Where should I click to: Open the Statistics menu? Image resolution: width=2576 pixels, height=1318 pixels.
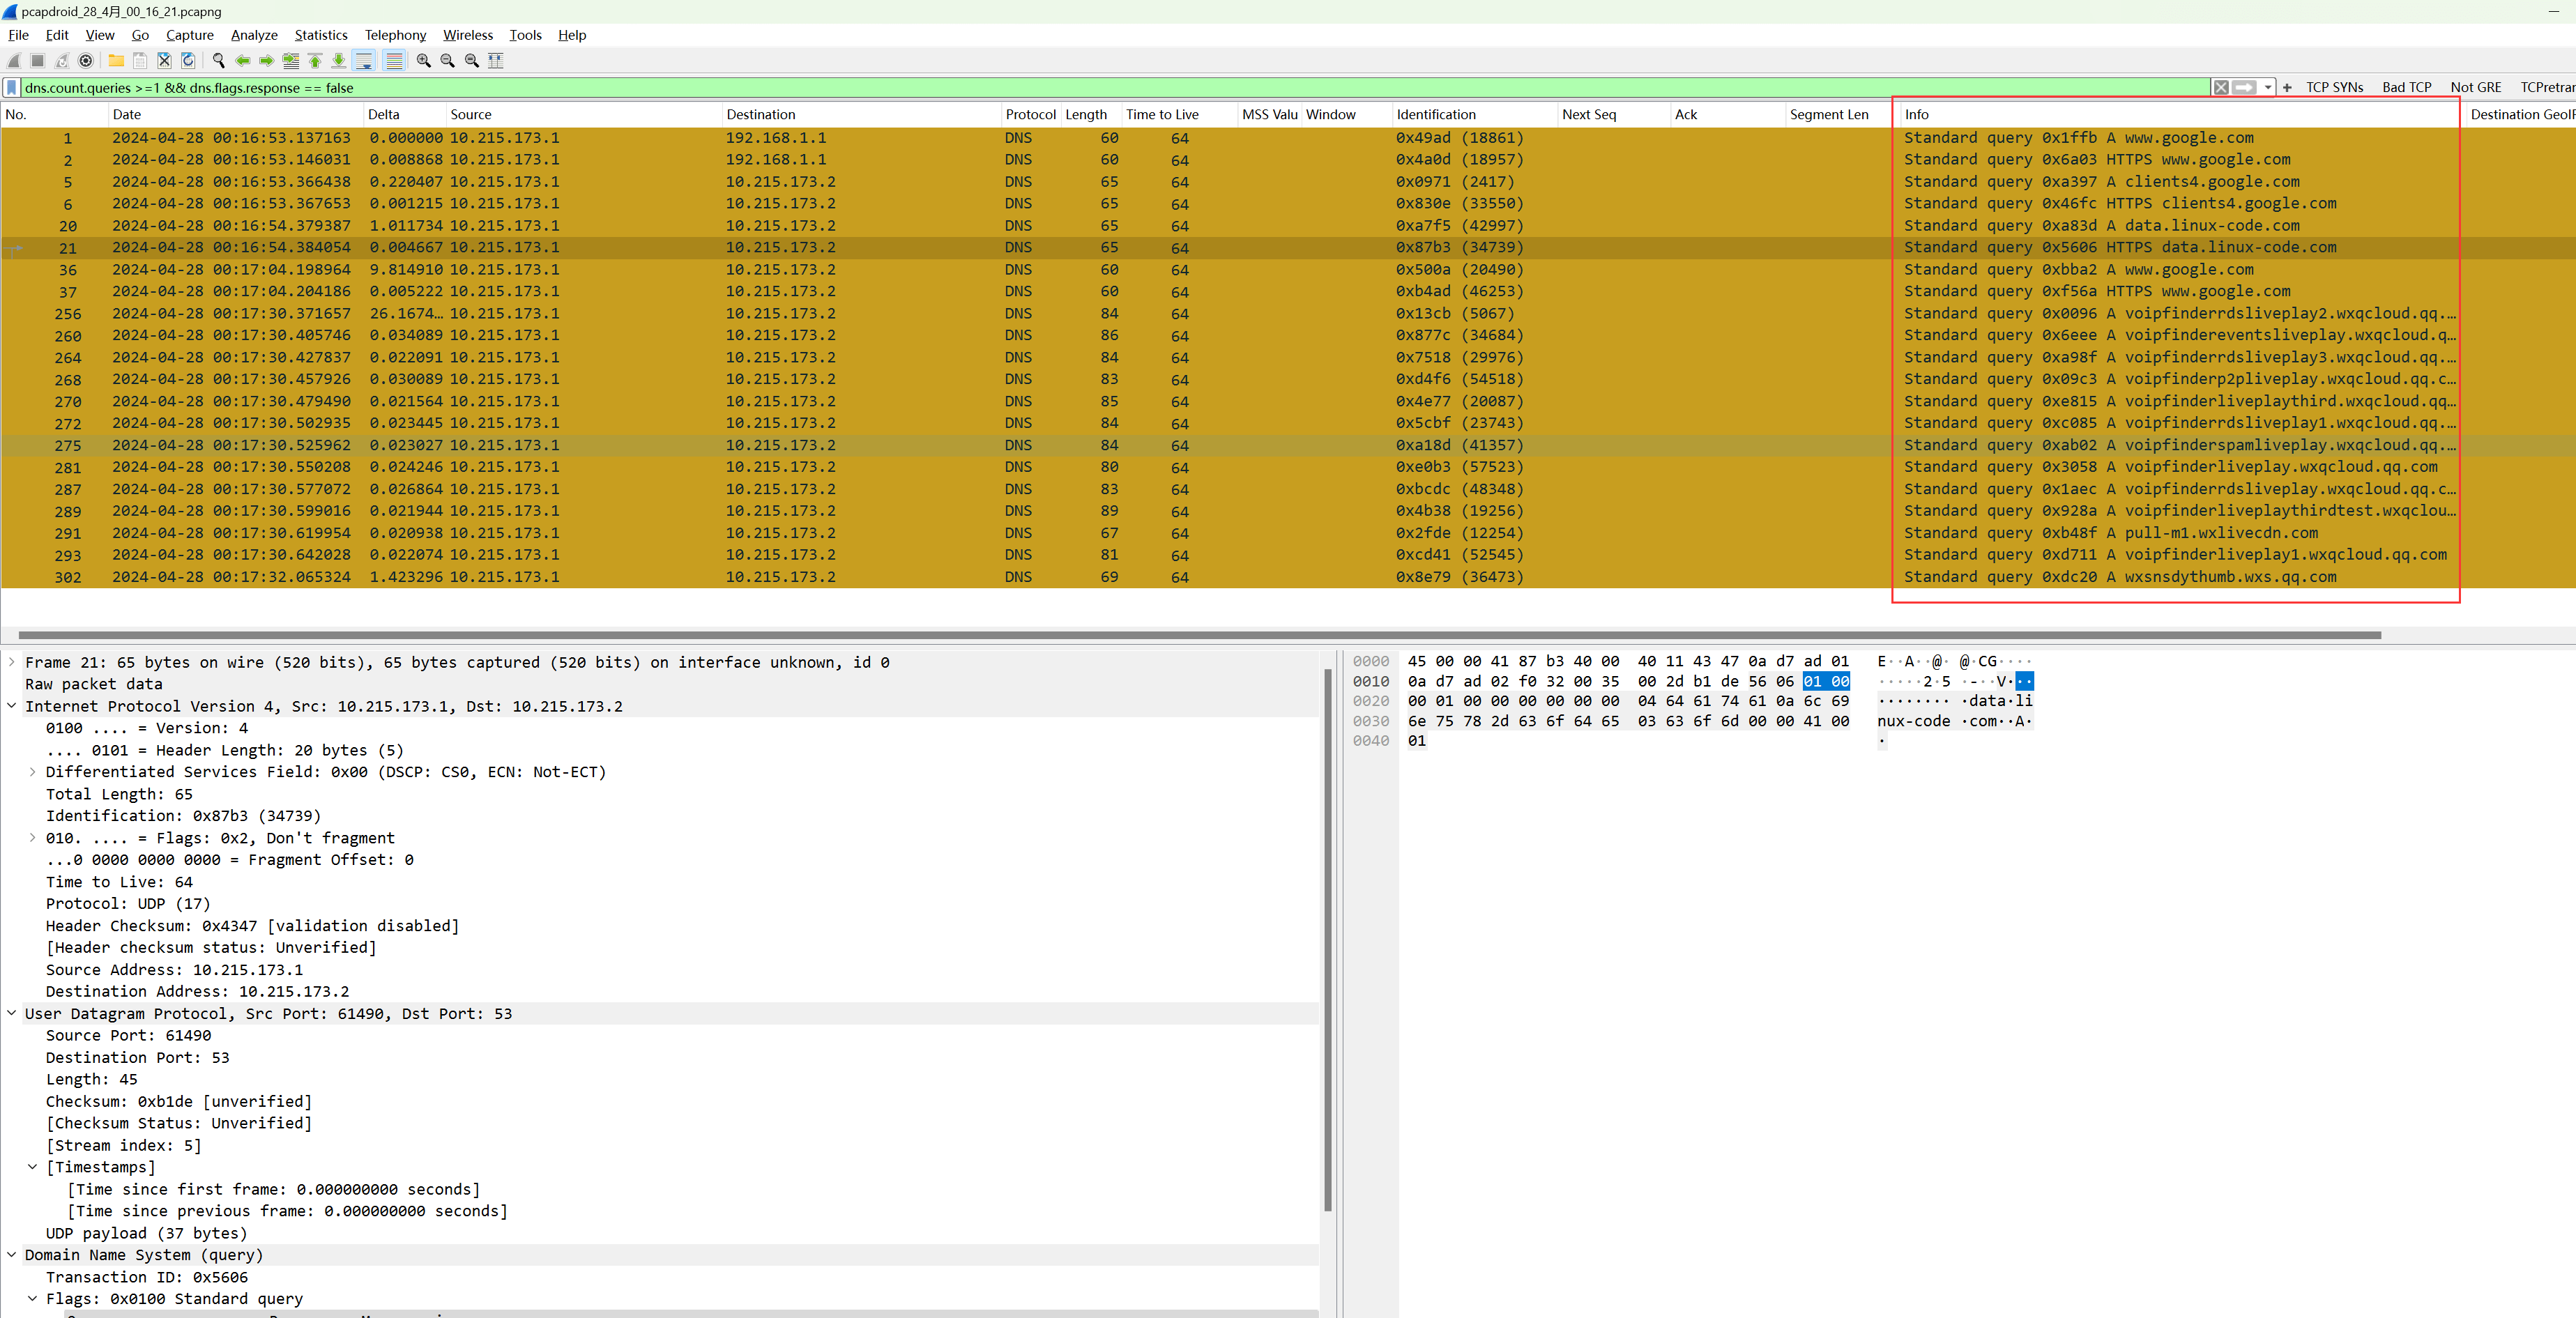[320, 35]
